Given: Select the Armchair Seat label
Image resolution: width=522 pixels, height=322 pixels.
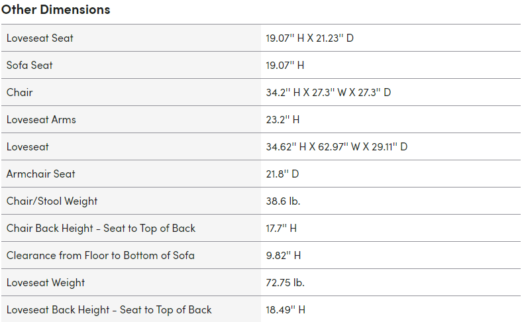Looking at the screenshot, I should click(40, 174).
